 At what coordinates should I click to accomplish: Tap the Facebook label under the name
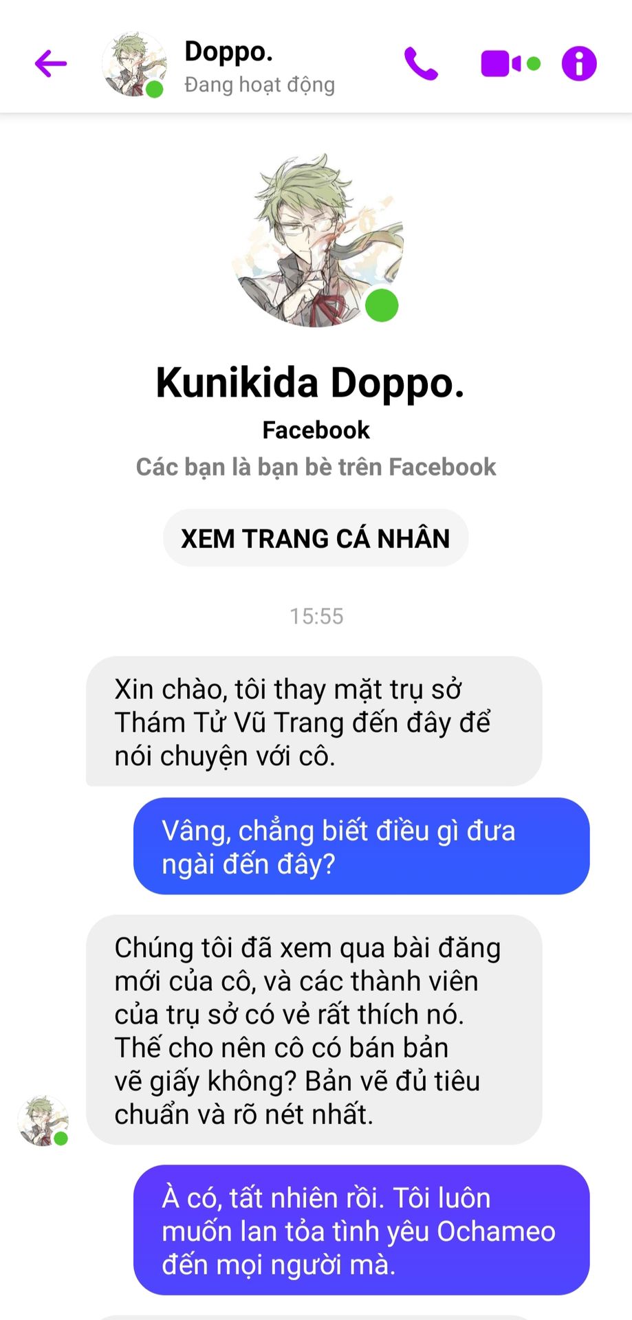(316, 430)
